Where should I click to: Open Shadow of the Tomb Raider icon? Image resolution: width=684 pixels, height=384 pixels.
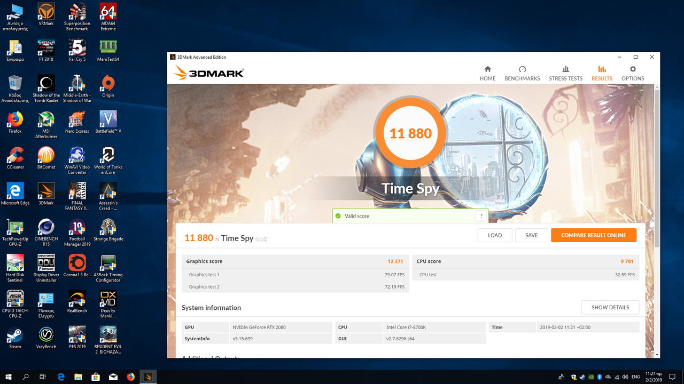[x=46, y=89]
